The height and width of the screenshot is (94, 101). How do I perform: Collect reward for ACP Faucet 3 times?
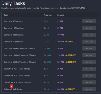[x=89, y=69]
